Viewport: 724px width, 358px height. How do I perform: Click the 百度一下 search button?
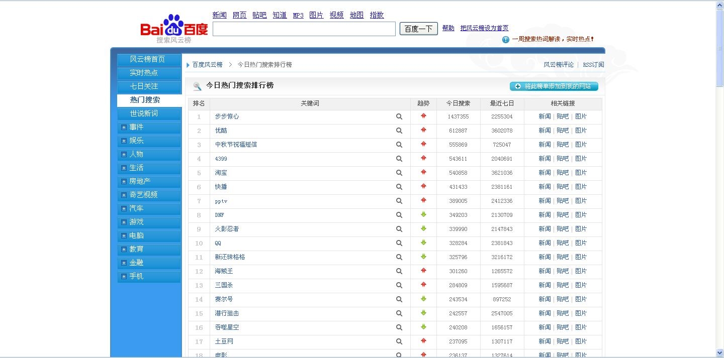419,29
